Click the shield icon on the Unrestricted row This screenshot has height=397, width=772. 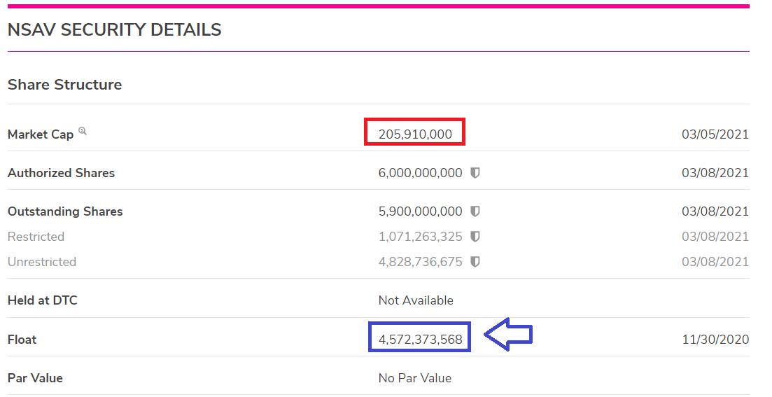coord(475,262)
